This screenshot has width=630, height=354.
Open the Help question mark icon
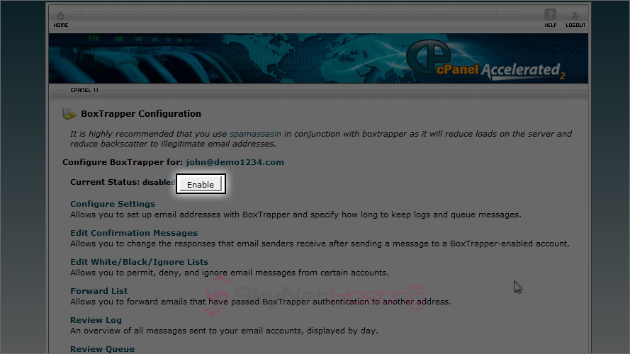(x=550, y=14)
